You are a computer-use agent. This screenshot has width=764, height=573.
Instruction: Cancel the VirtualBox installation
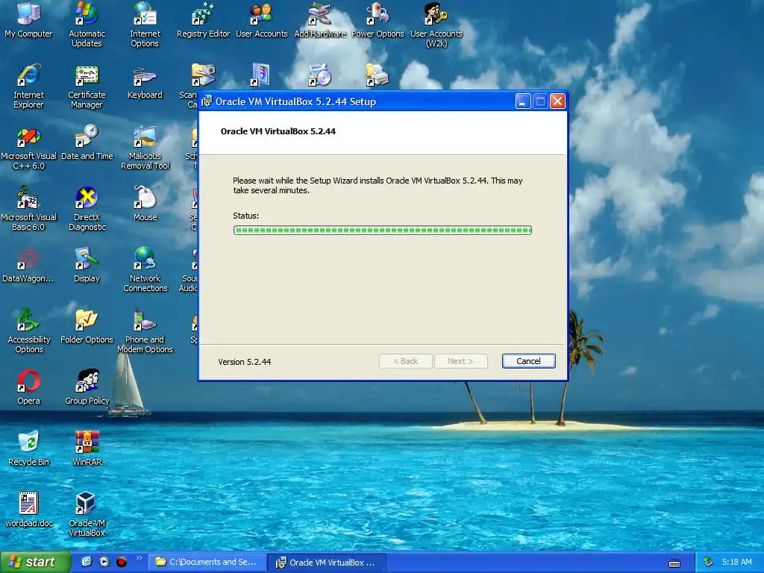tap(529, 361)
